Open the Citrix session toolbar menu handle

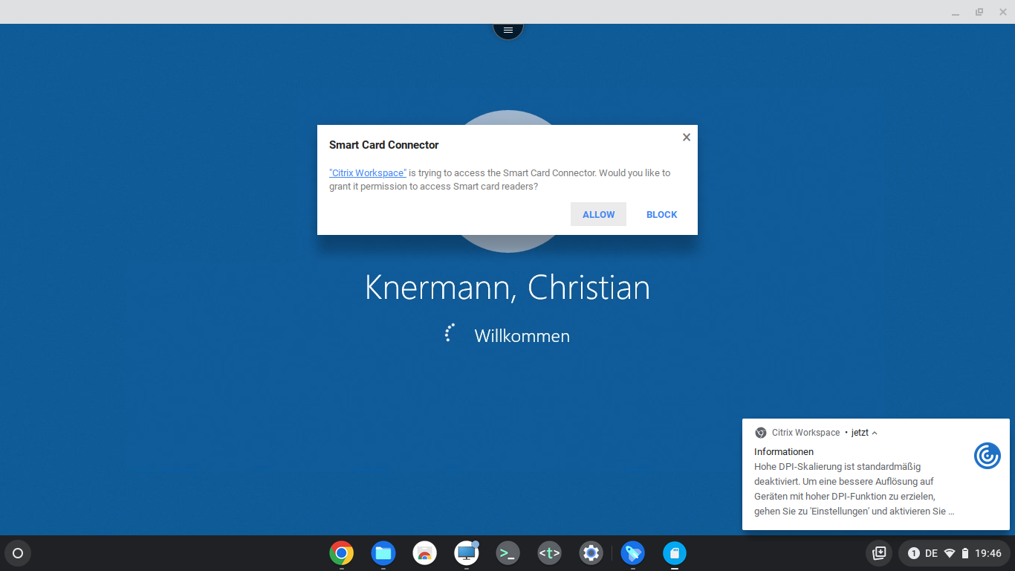(508, 30)
